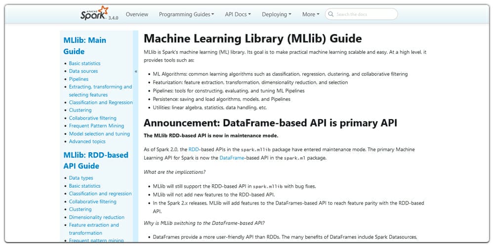The height and width of the screenshot is (247, 494).
Task: Click the search magnifier icon
Action: click(x=331, y=14)
